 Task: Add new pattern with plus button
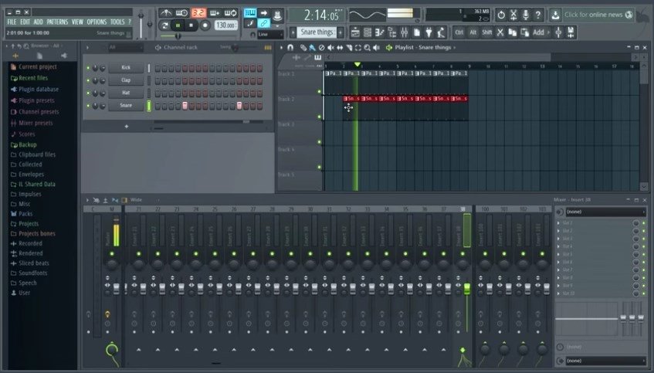tap(341, 32)
